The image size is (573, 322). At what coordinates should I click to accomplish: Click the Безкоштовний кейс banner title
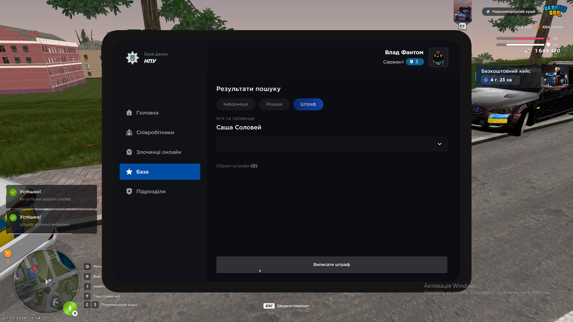[506, 71]
